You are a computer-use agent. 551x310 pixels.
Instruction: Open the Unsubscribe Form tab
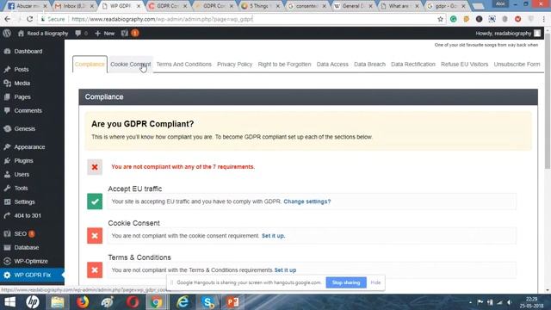pyautogui.click(x=517, y=65)
